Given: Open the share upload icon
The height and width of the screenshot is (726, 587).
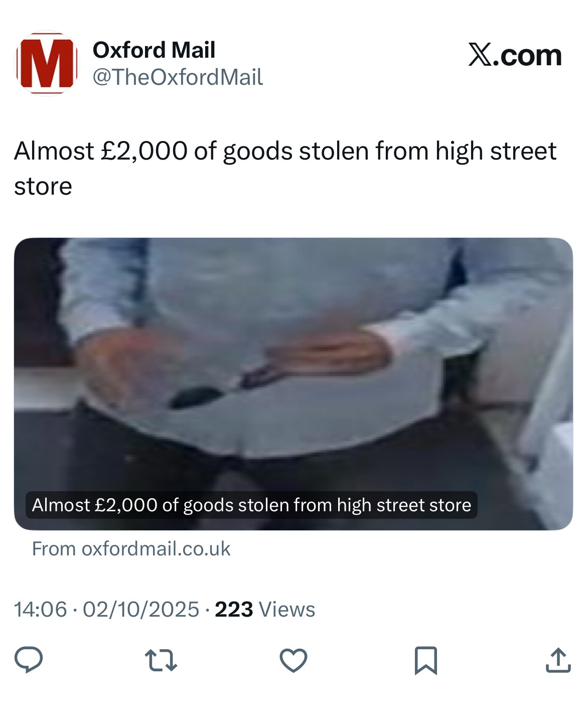Looking at the screenshot, I should tap(558, 660).
